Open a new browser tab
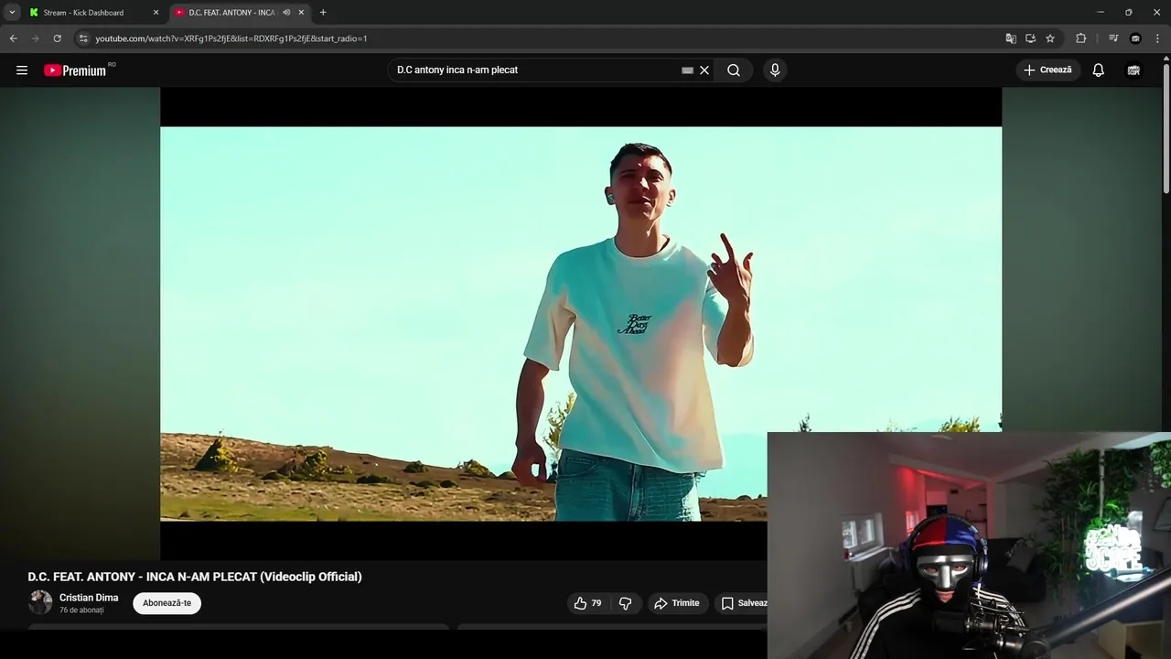 coord(323,13)
